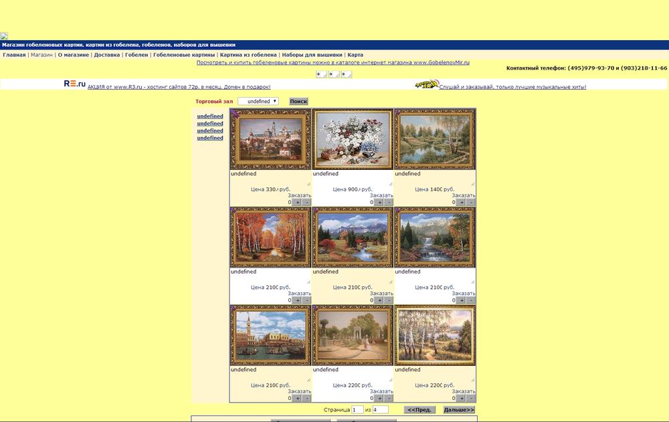The width and height of the screenshot is (669, 422).
Task: Go to the Магазин menu item
Action: pos(41,55)
